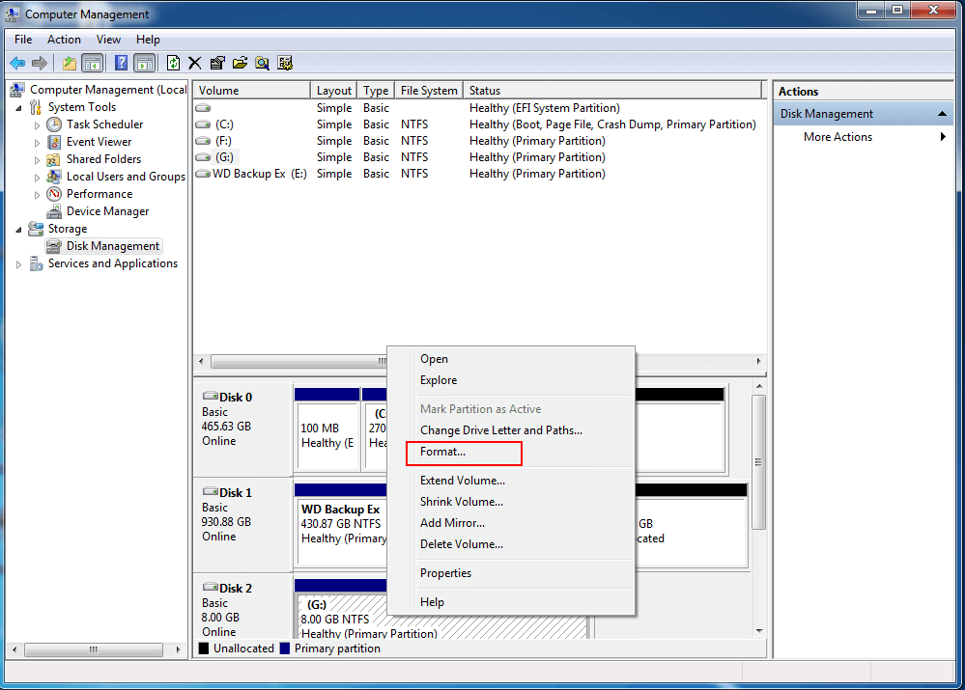Click the Volume column header
Viewport: 965px width, 690px height.
[x=252, y=91]
